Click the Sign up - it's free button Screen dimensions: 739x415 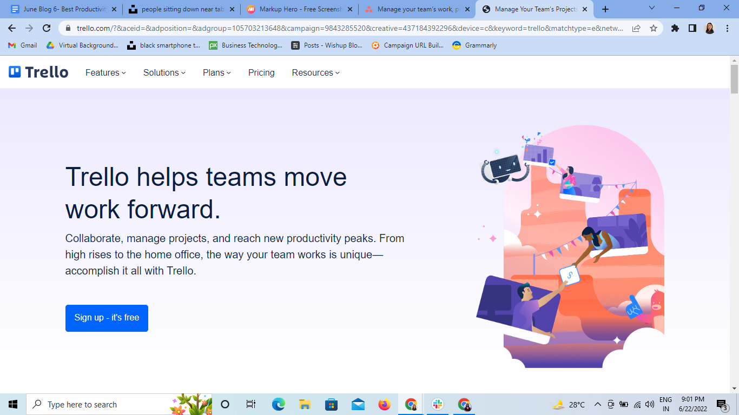click(107, 318)
